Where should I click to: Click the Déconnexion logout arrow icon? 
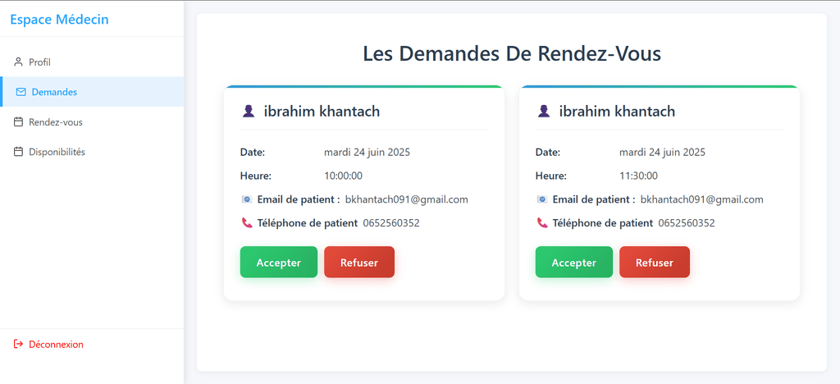(x=18, y=345)
